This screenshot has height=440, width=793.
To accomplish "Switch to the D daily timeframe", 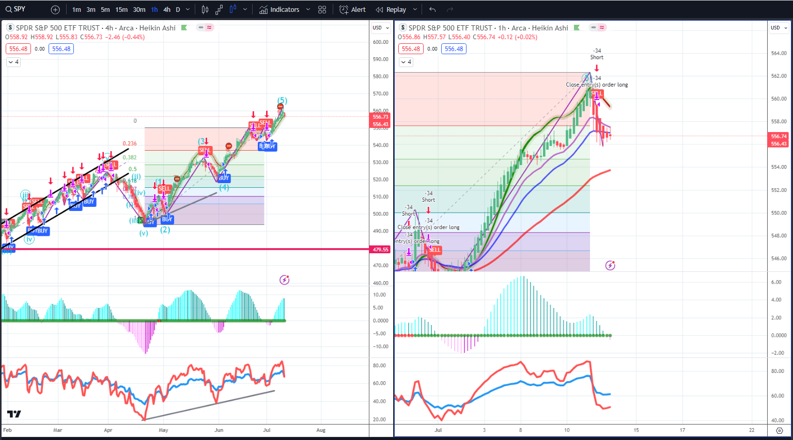I will tap(178, 10).
